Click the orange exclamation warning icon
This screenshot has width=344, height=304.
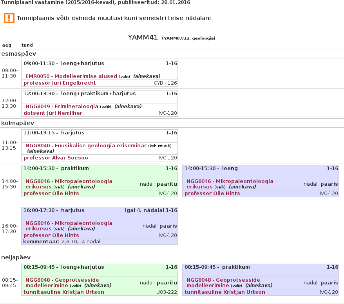click(9, 18)
